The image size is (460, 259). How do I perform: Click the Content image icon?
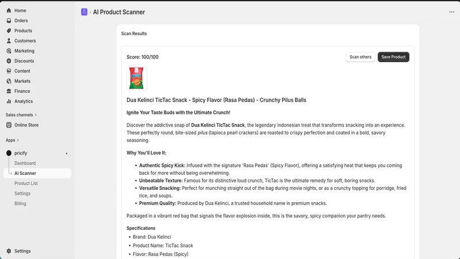click(x=9, y=71)
